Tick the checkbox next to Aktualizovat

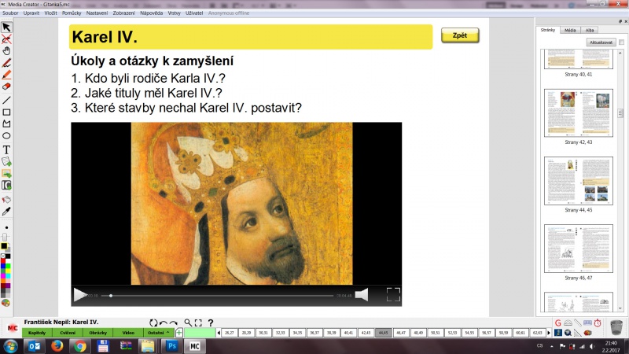621,42
